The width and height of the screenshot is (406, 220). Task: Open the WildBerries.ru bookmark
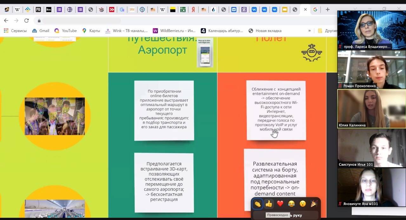(174, 31)
